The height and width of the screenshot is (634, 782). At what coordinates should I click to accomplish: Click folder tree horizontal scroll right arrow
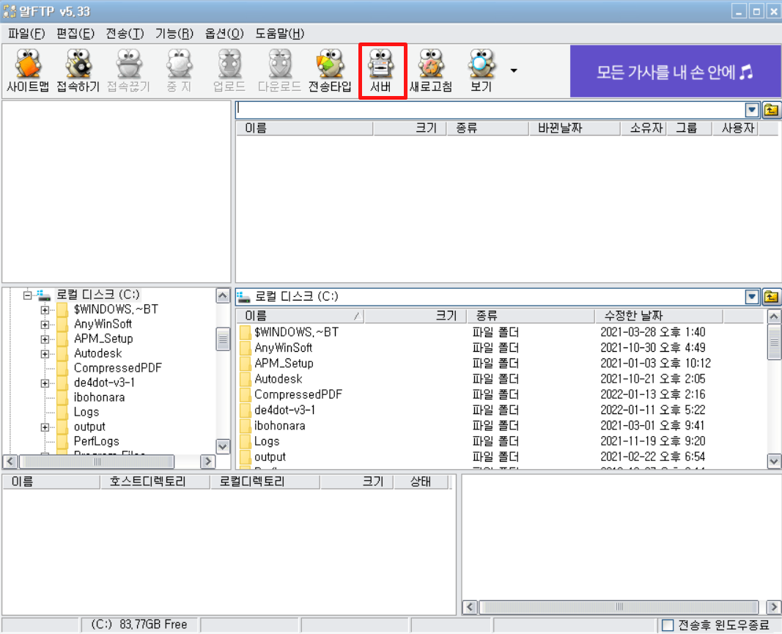207,462
